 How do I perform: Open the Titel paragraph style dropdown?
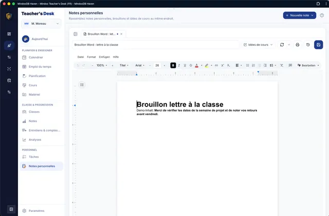click(x=124, y=65)
